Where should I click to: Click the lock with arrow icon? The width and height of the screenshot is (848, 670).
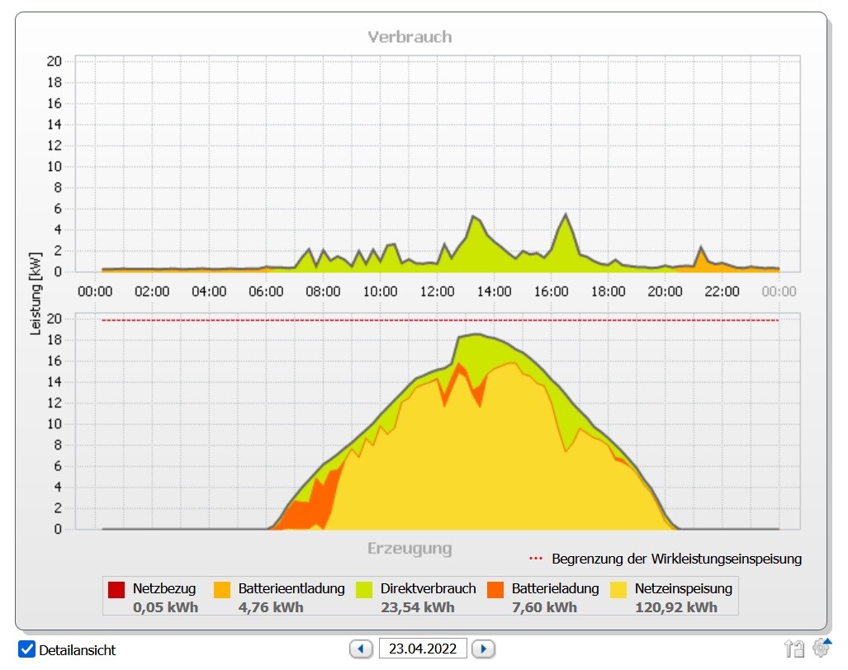794,649
